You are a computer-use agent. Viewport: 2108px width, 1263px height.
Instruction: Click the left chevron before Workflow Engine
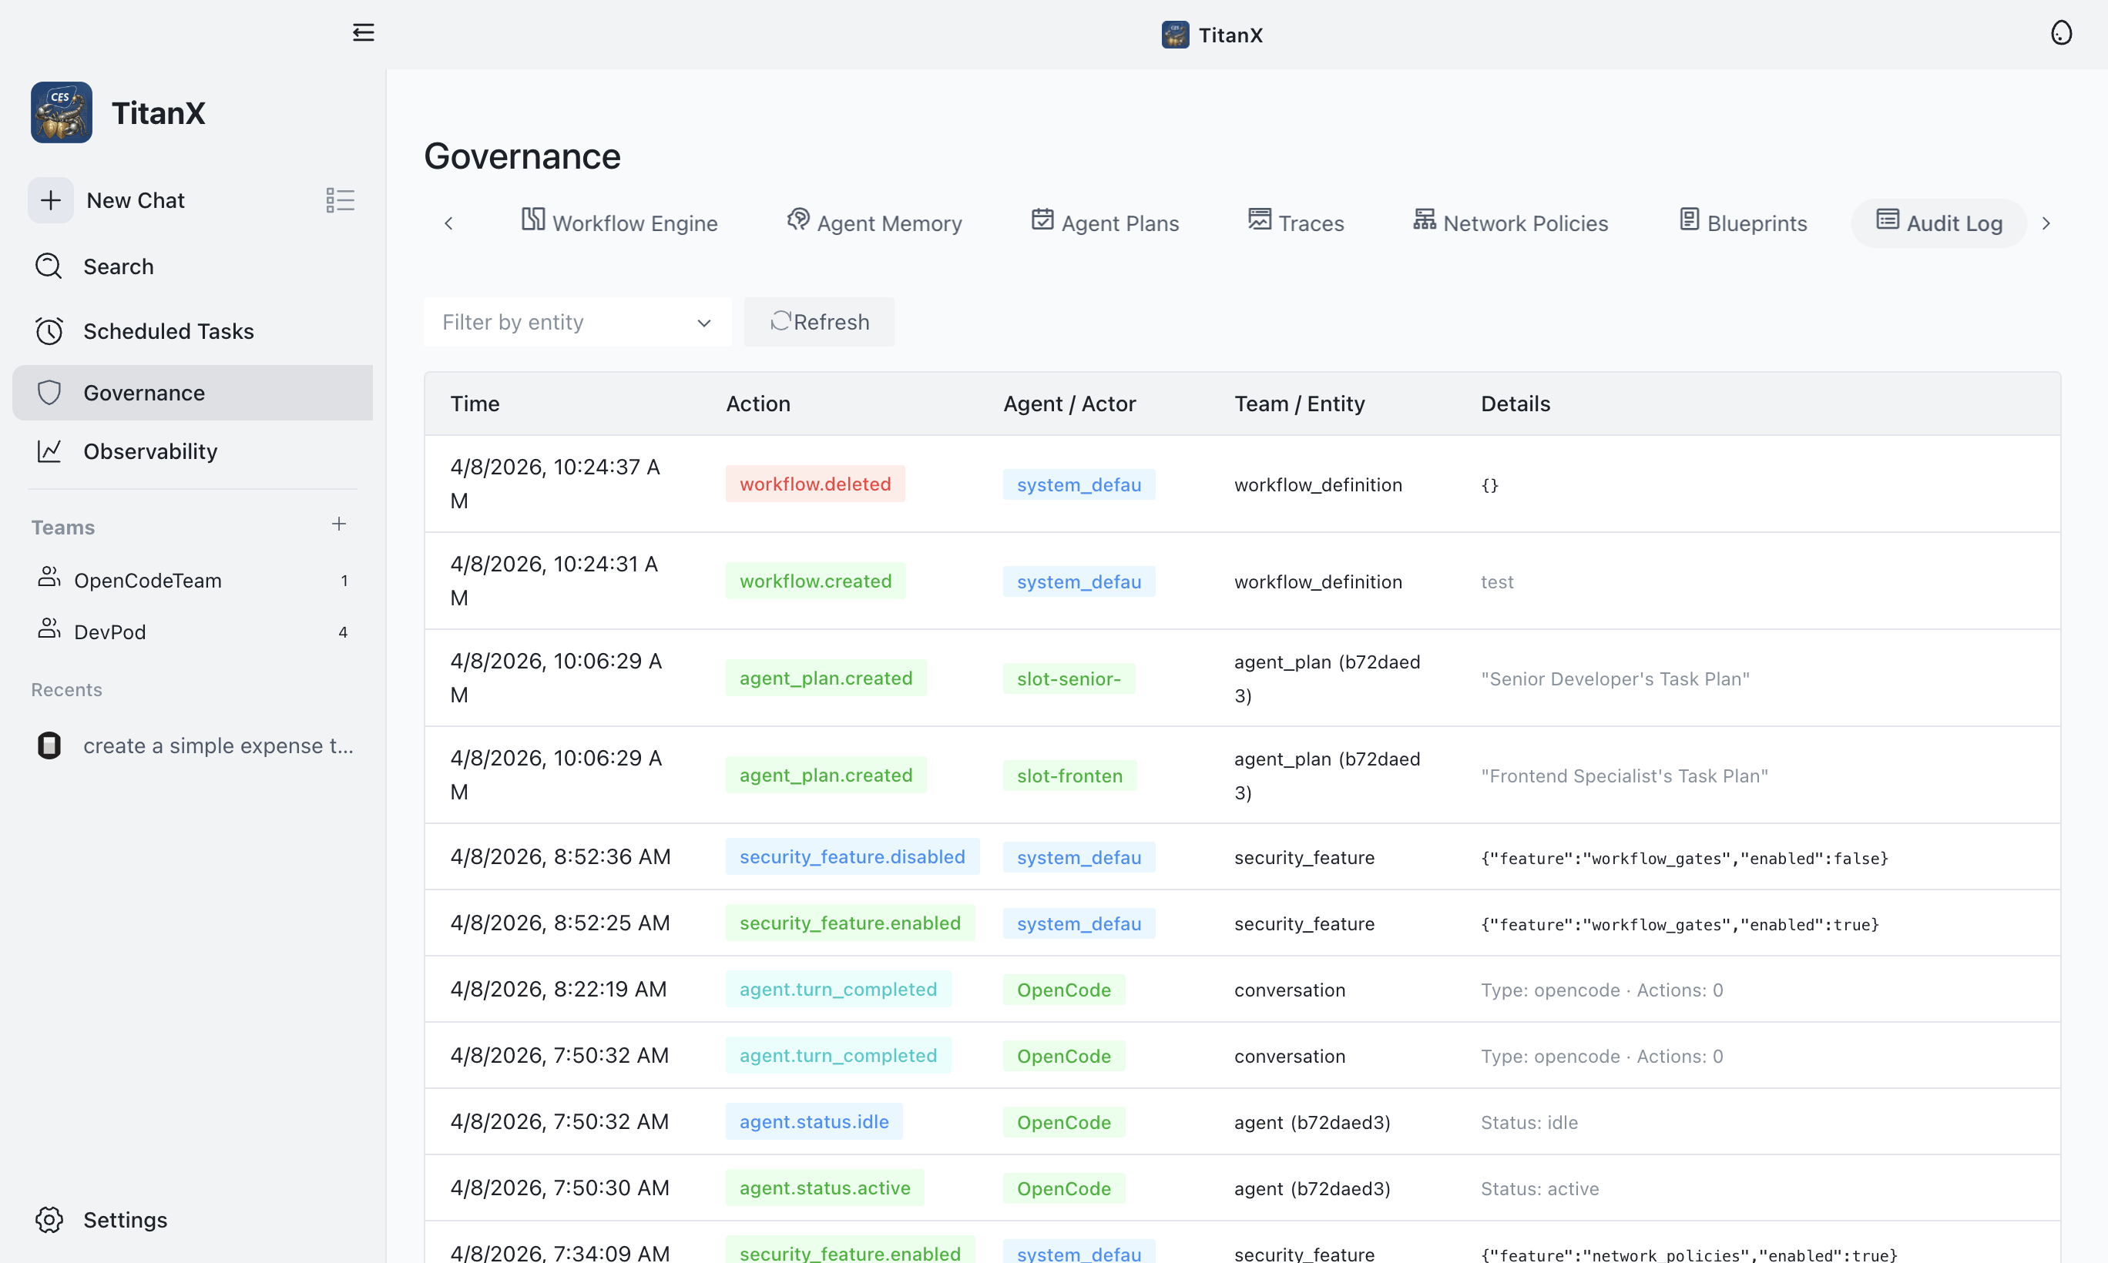point(449,222)
